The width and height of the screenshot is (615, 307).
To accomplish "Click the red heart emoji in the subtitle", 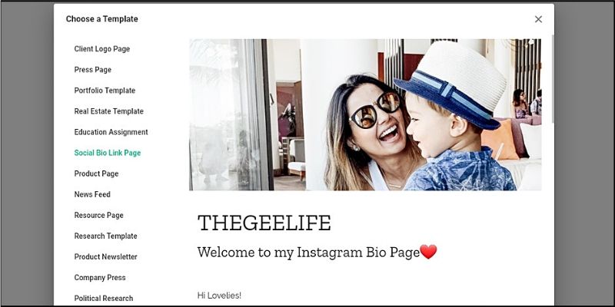I will coord(428,252).
